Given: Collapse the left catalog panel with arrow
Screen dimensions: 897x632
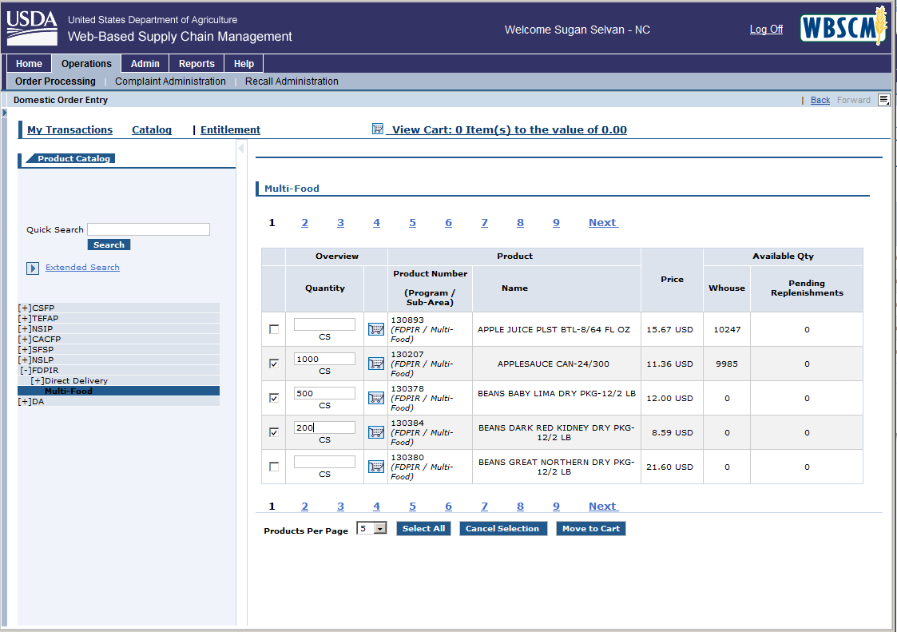Looking at the screenshot, I should 241,149.
